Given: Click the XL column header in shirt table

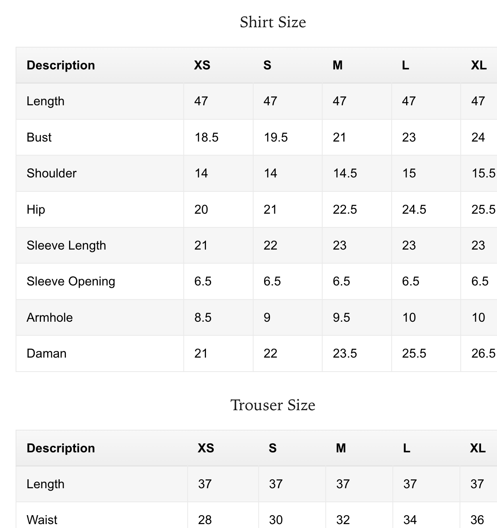Looking at the screenshot, I should [x=479, y=65].
